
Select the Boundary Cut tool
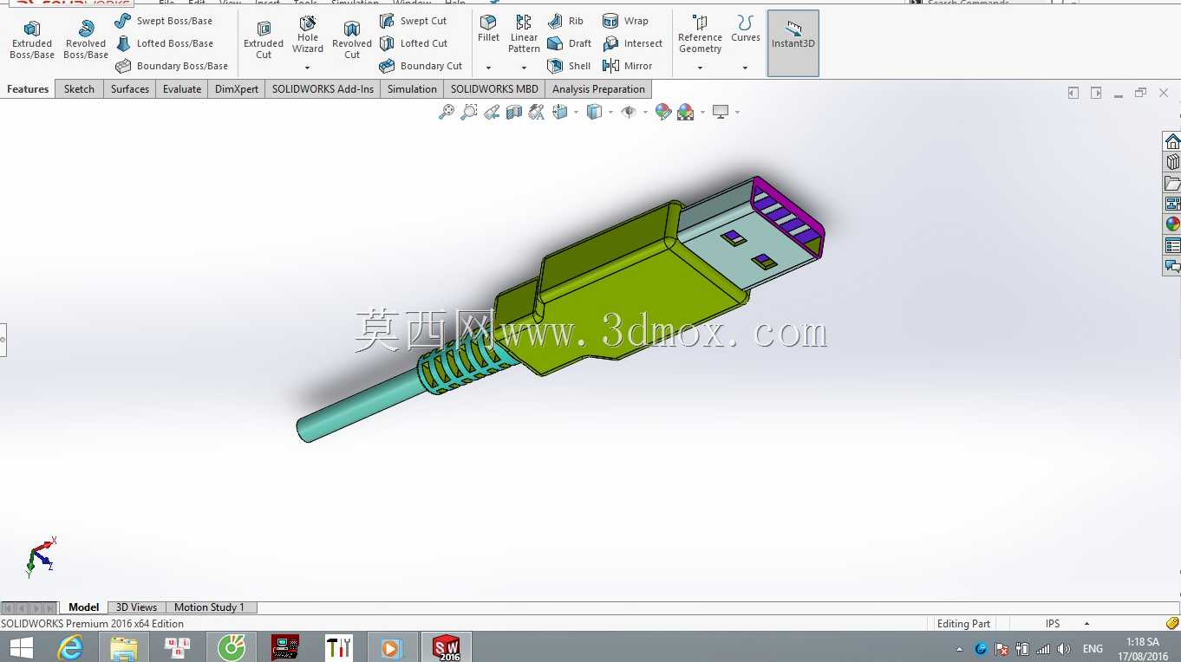pos(421,66)
